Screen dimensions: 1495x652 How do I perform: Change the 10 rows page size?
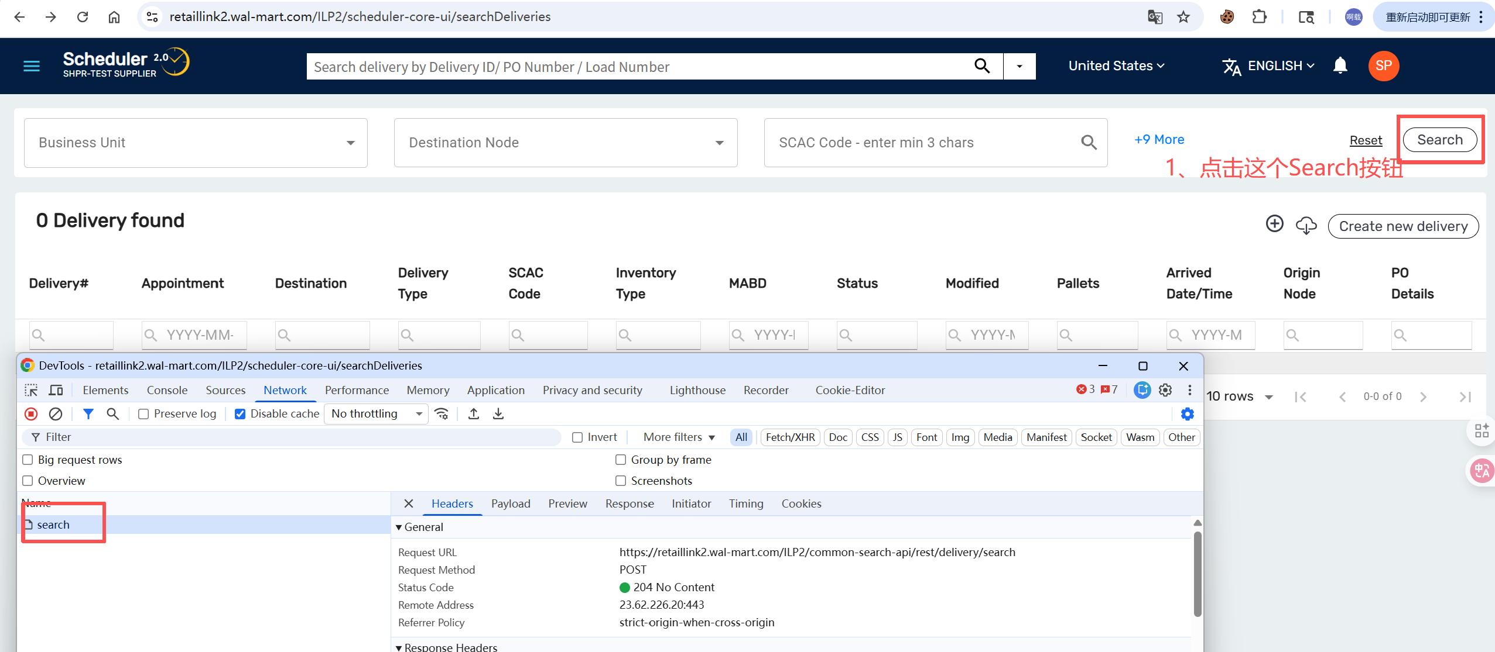pyautogui.click(x=1240, y=396)
